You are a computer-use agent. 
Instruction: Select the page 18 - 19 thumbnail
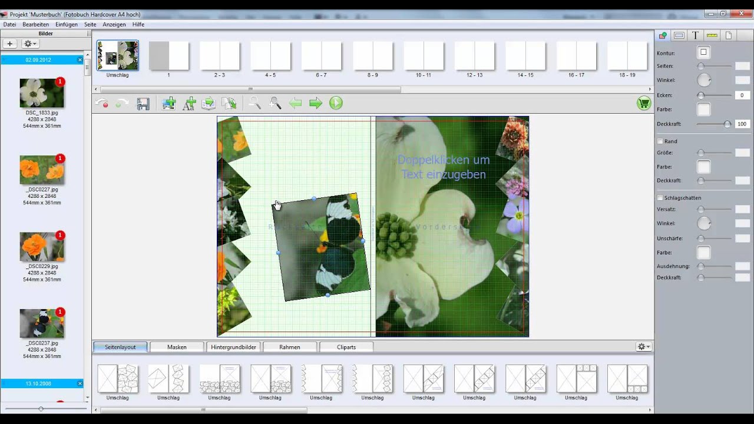pos(627,56)
